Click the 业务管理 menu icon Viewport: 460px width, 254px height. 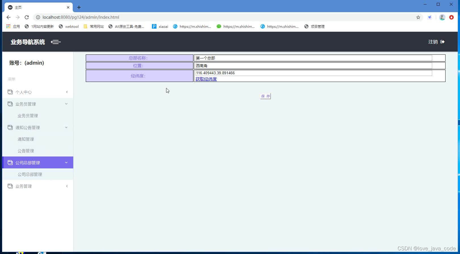tap(10, 186)
